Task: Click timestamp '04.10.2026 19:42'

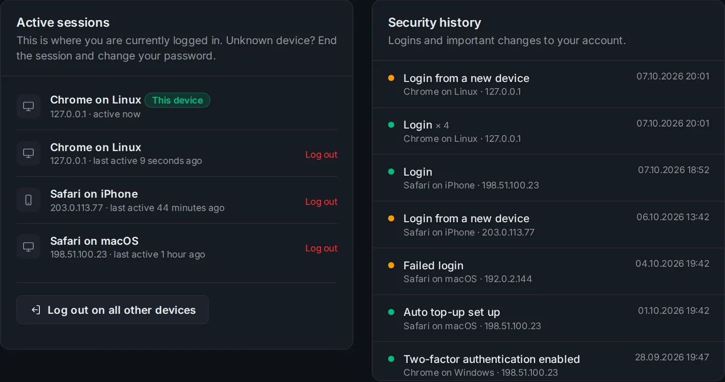Action: (672, 264)
